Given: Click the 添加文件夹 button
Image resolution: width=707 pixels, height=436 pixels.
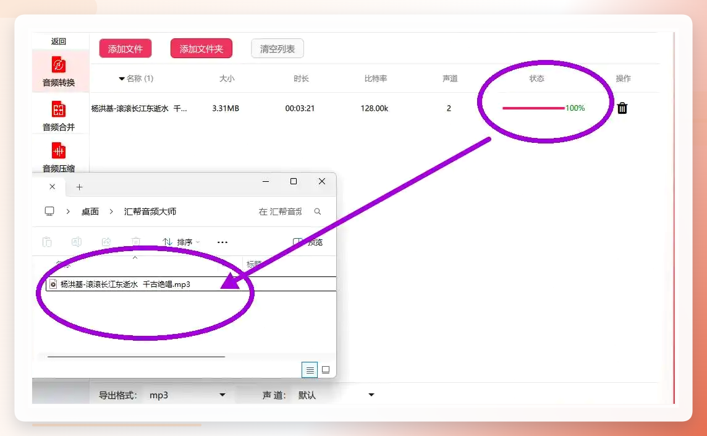Looking at the screenshot, I should point(201,49).
